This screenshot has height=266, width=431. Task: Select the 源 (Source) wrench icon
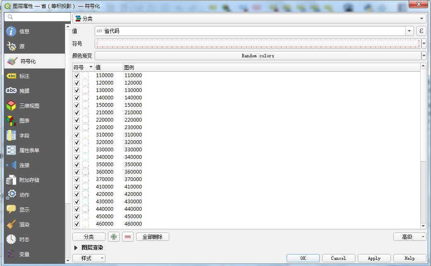[x=11, y=46]
